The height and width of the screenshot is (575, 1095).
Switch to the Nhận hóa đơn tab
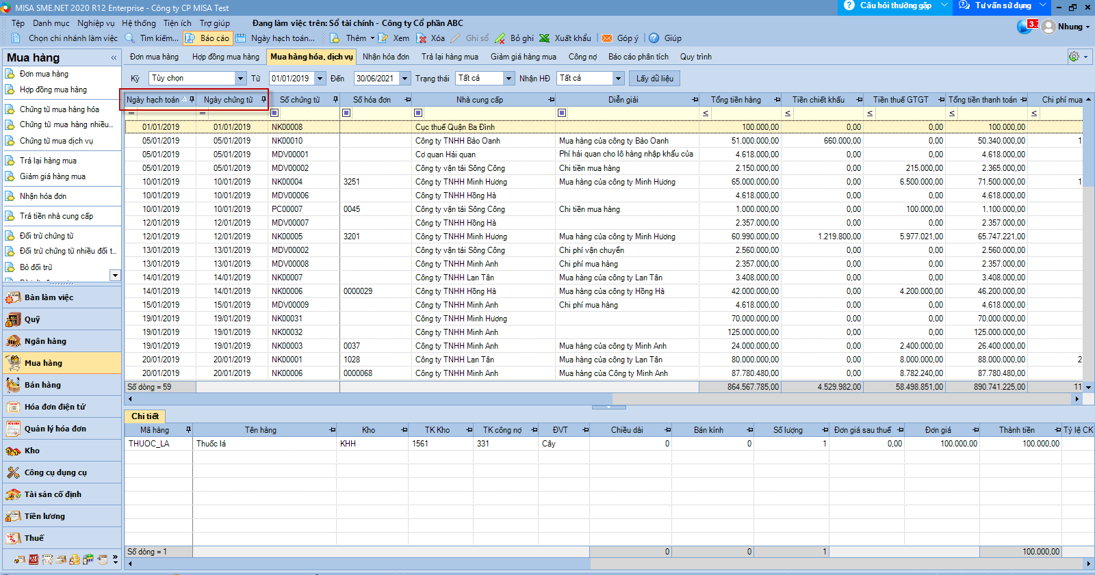(x=386, y=57)
